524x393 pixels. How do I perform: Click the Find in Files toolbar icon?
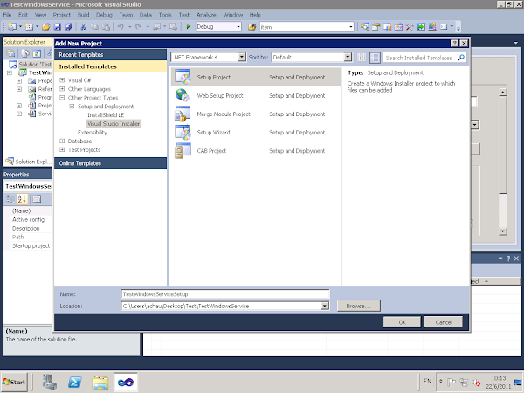point(252,27)
